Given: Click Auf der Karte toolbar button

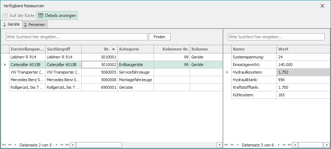Looking at the screenshot, I should click(18, 16).
